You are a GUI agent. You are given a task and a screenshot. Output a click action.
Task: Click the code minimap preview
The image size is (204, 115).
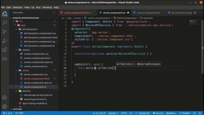[195, 22]
